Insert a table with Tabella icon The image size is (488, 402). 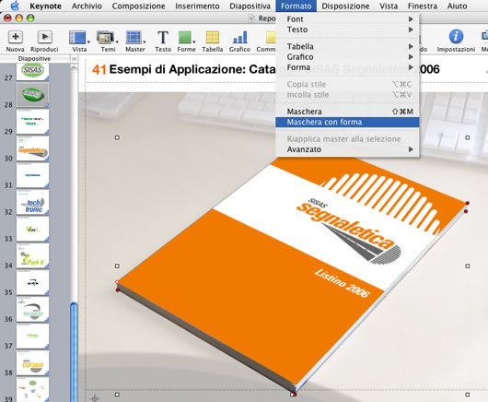click(x=213, y=38)
